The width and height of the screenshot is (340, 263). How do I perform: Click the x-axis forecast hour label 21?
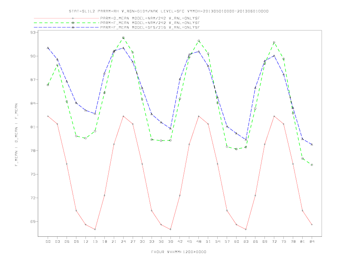(x=114, y=242)
